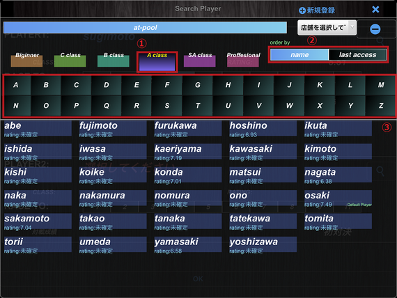This screenshot has width=397, height=298.
Task: Filter names by letter F
Action: point(167,85)
